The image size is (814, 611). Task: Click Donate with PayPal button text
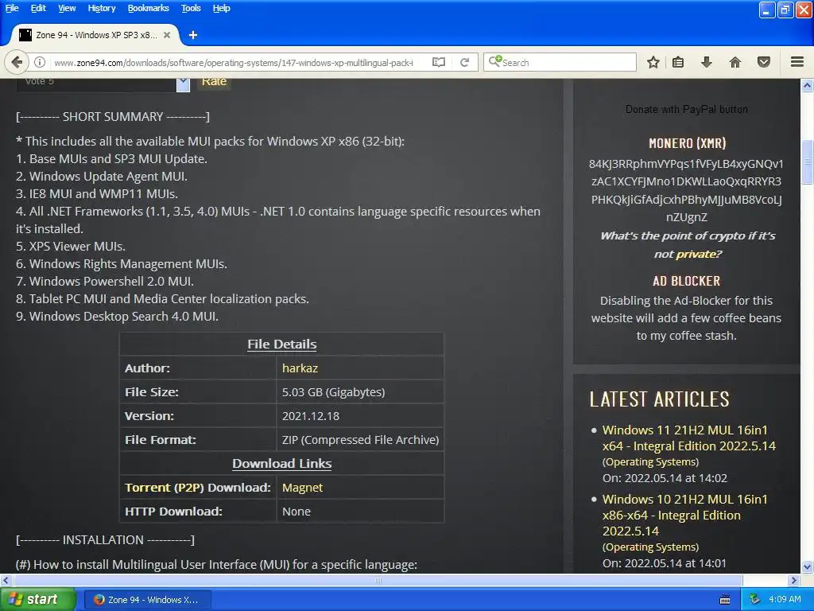(x=686, y=109)
